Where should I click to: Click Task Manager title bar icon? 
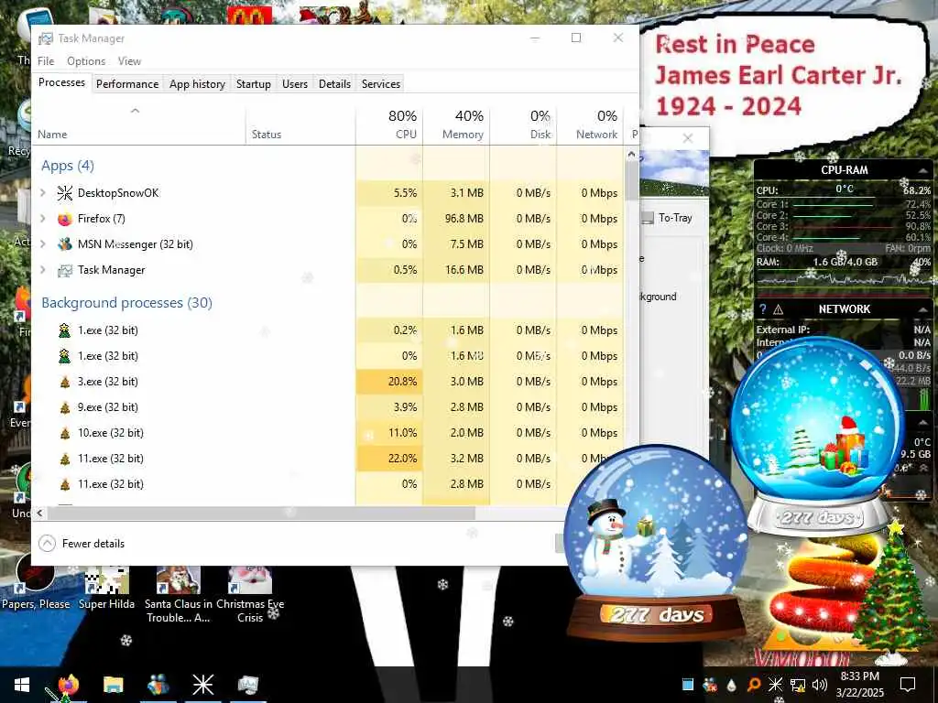(46, 38)
